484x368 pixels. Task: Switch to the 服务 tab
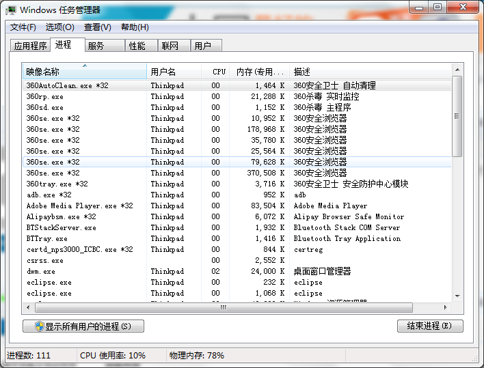[x=105, y=46]
